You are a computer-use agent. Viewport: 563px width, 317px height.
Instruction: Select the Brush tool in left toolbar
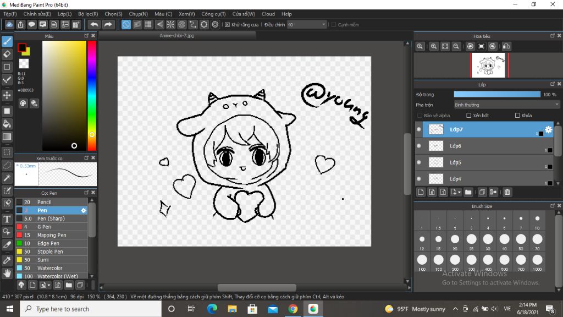7,41
